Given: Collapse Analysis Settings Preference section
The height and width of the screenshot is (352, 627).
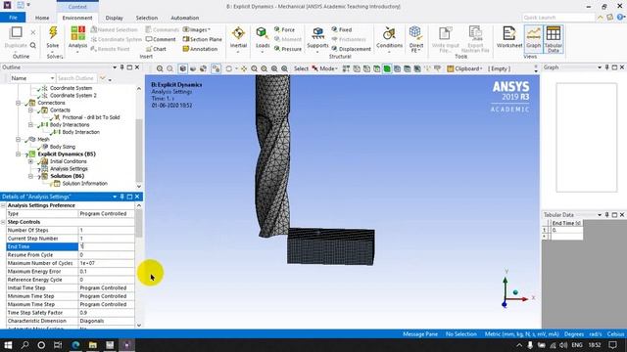Looking at the screenshot, I should 3,205.
